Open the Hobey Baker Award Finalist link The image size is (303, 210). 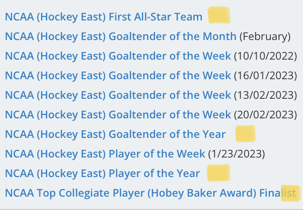tap(150, 193)
